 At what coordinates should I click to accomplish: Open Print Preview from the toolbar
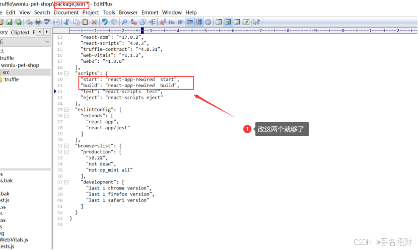pyautogui.click(x=29, y=22)
